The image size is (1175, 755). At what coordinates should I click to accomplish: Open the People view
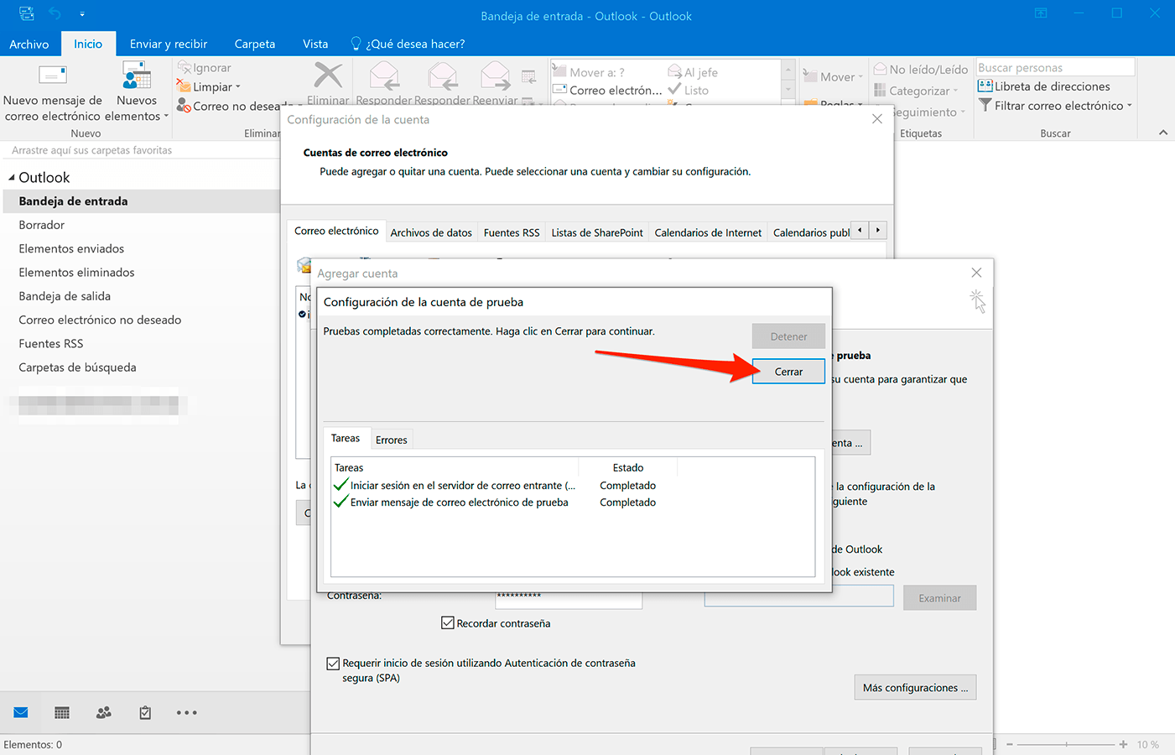(102, 712)
